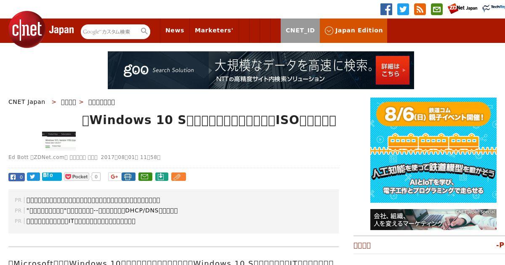Click the red 詳細はこちら ad button
The width and height of the screenshot is (505, 265).
coord(392,70)
